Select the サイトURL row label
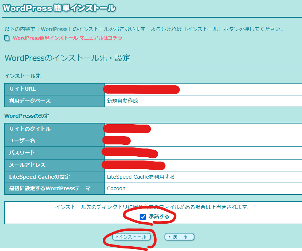Screen dimensions: 302x251 (x=22, y=89)
